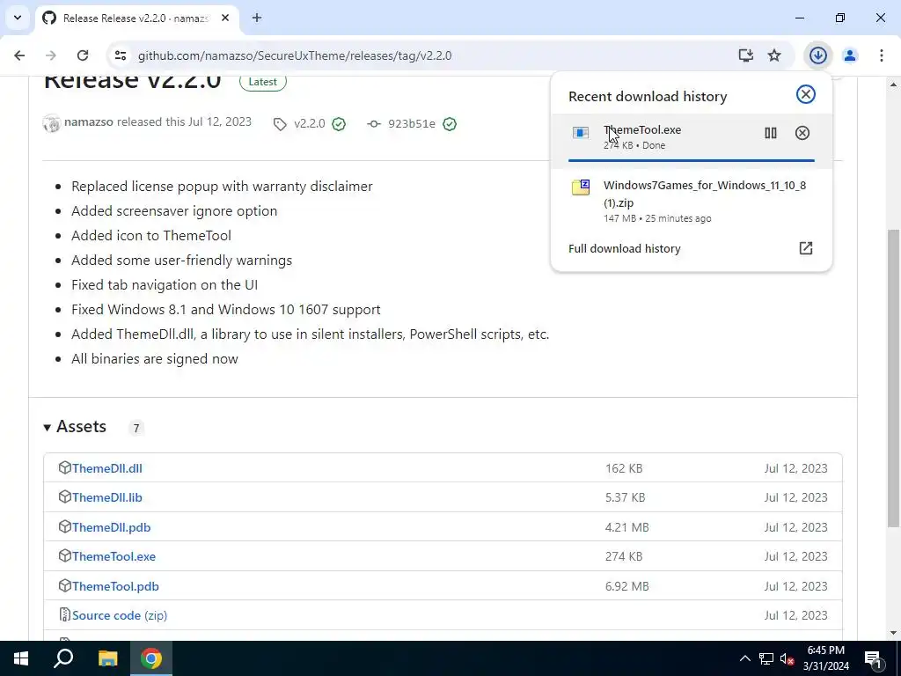Viewport: 901px width, 676px height.
Task: Close the Recent download history popup
Action: [x=806, y=94]
